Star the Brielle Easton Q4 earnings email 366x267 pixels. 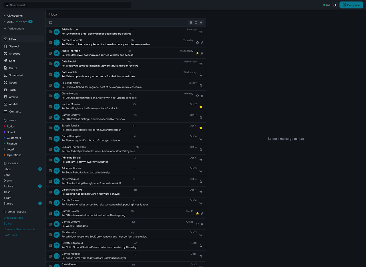click(201, 32)
